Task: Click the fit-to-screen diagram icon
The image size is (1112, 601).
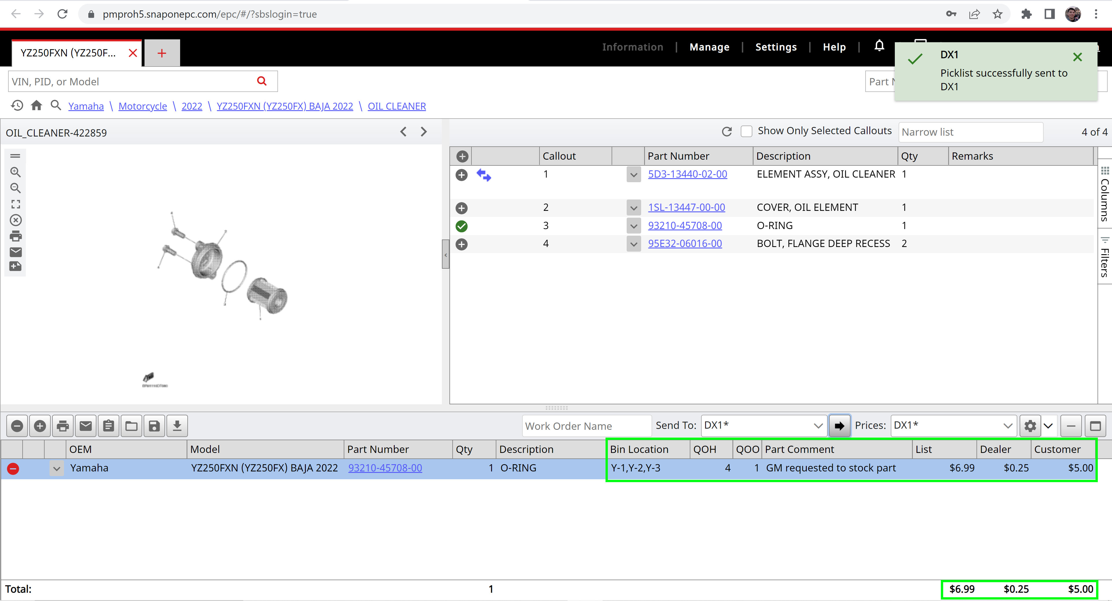Action: click(x=16, y=204)
